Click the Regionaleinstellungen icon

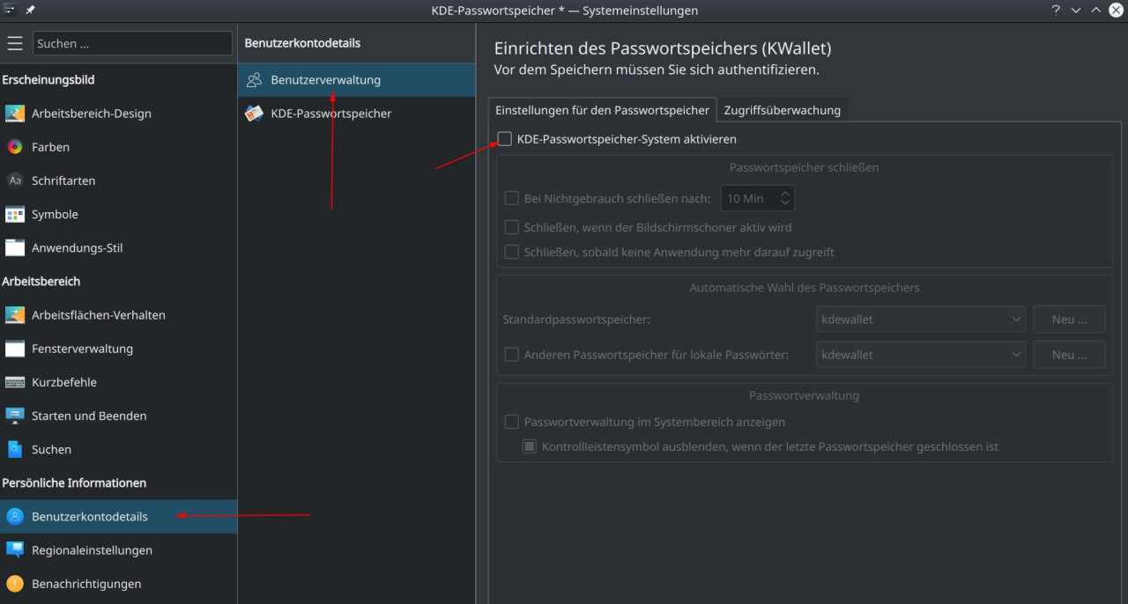click(15, 550)
